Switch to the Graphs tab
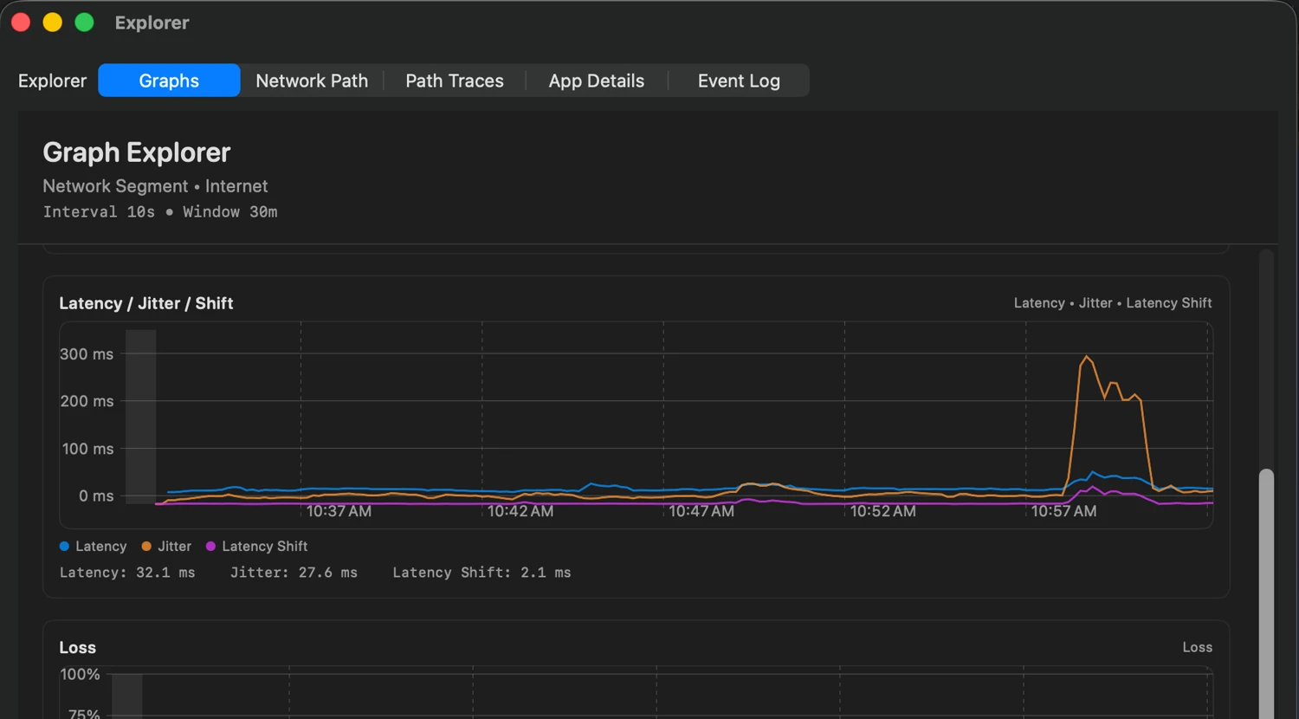The width and height of the screenshot is (1299, 719). point(169,81)
